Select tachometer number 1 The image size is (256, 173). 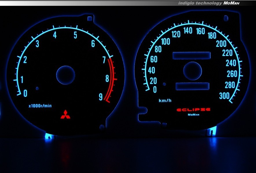[x=22, y=79]
